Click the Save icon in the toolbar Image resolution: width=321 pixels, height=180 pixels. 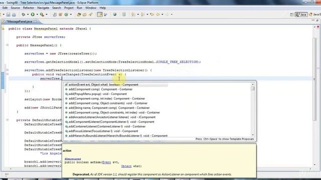coord(8,14)
